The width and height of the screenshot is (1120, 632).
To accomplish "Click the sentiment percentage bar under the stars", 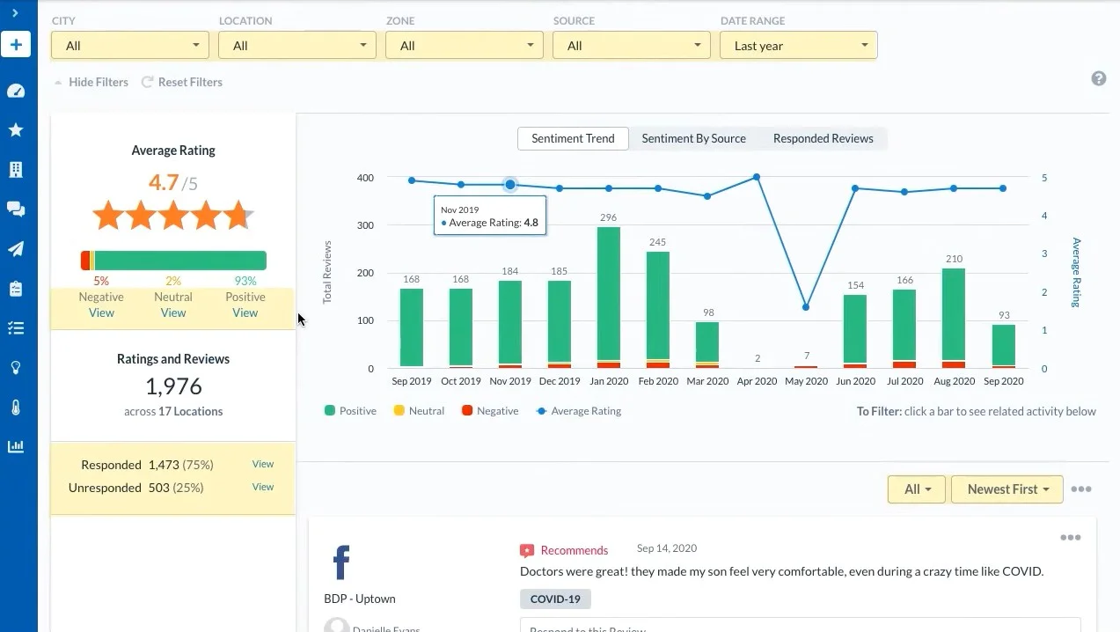I will pyautogui.click(x=173, y=261).
